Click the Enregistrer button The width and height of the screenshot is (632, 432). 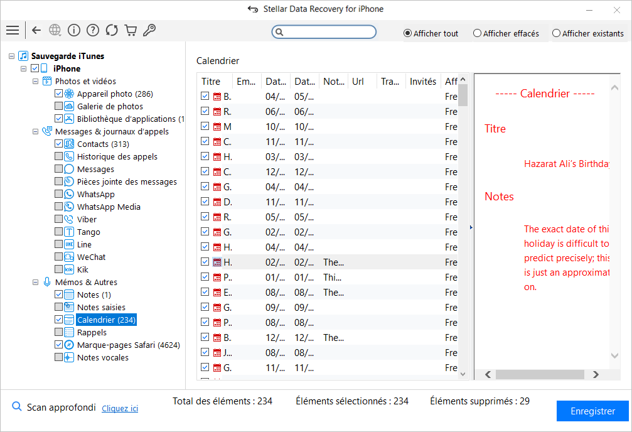point(592,411)
